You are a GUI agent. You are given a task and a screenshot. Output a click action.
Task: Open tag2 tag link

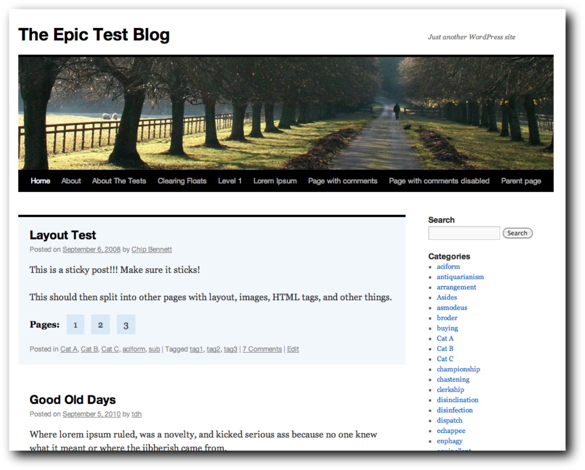tap(213, 349)
